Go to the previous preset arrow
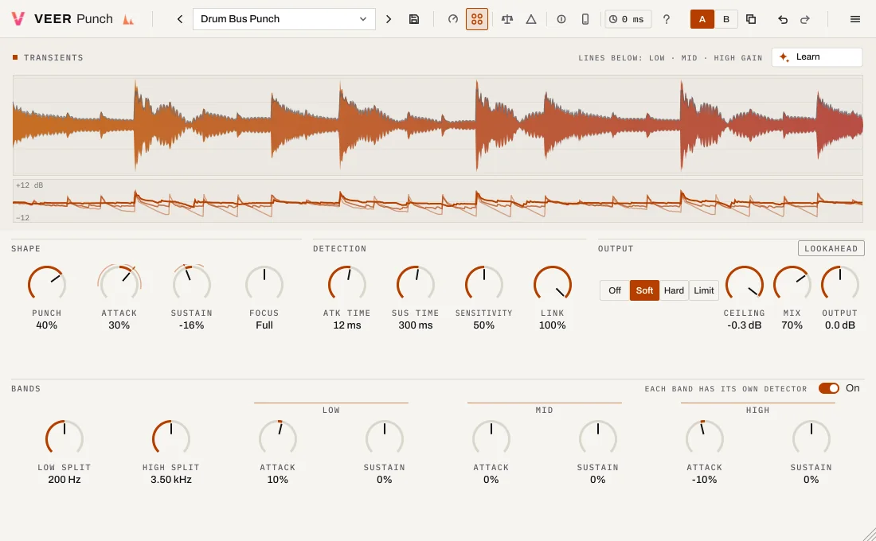Image resolution: width=876 pixels, height=541 pixels. click(179, 19)
